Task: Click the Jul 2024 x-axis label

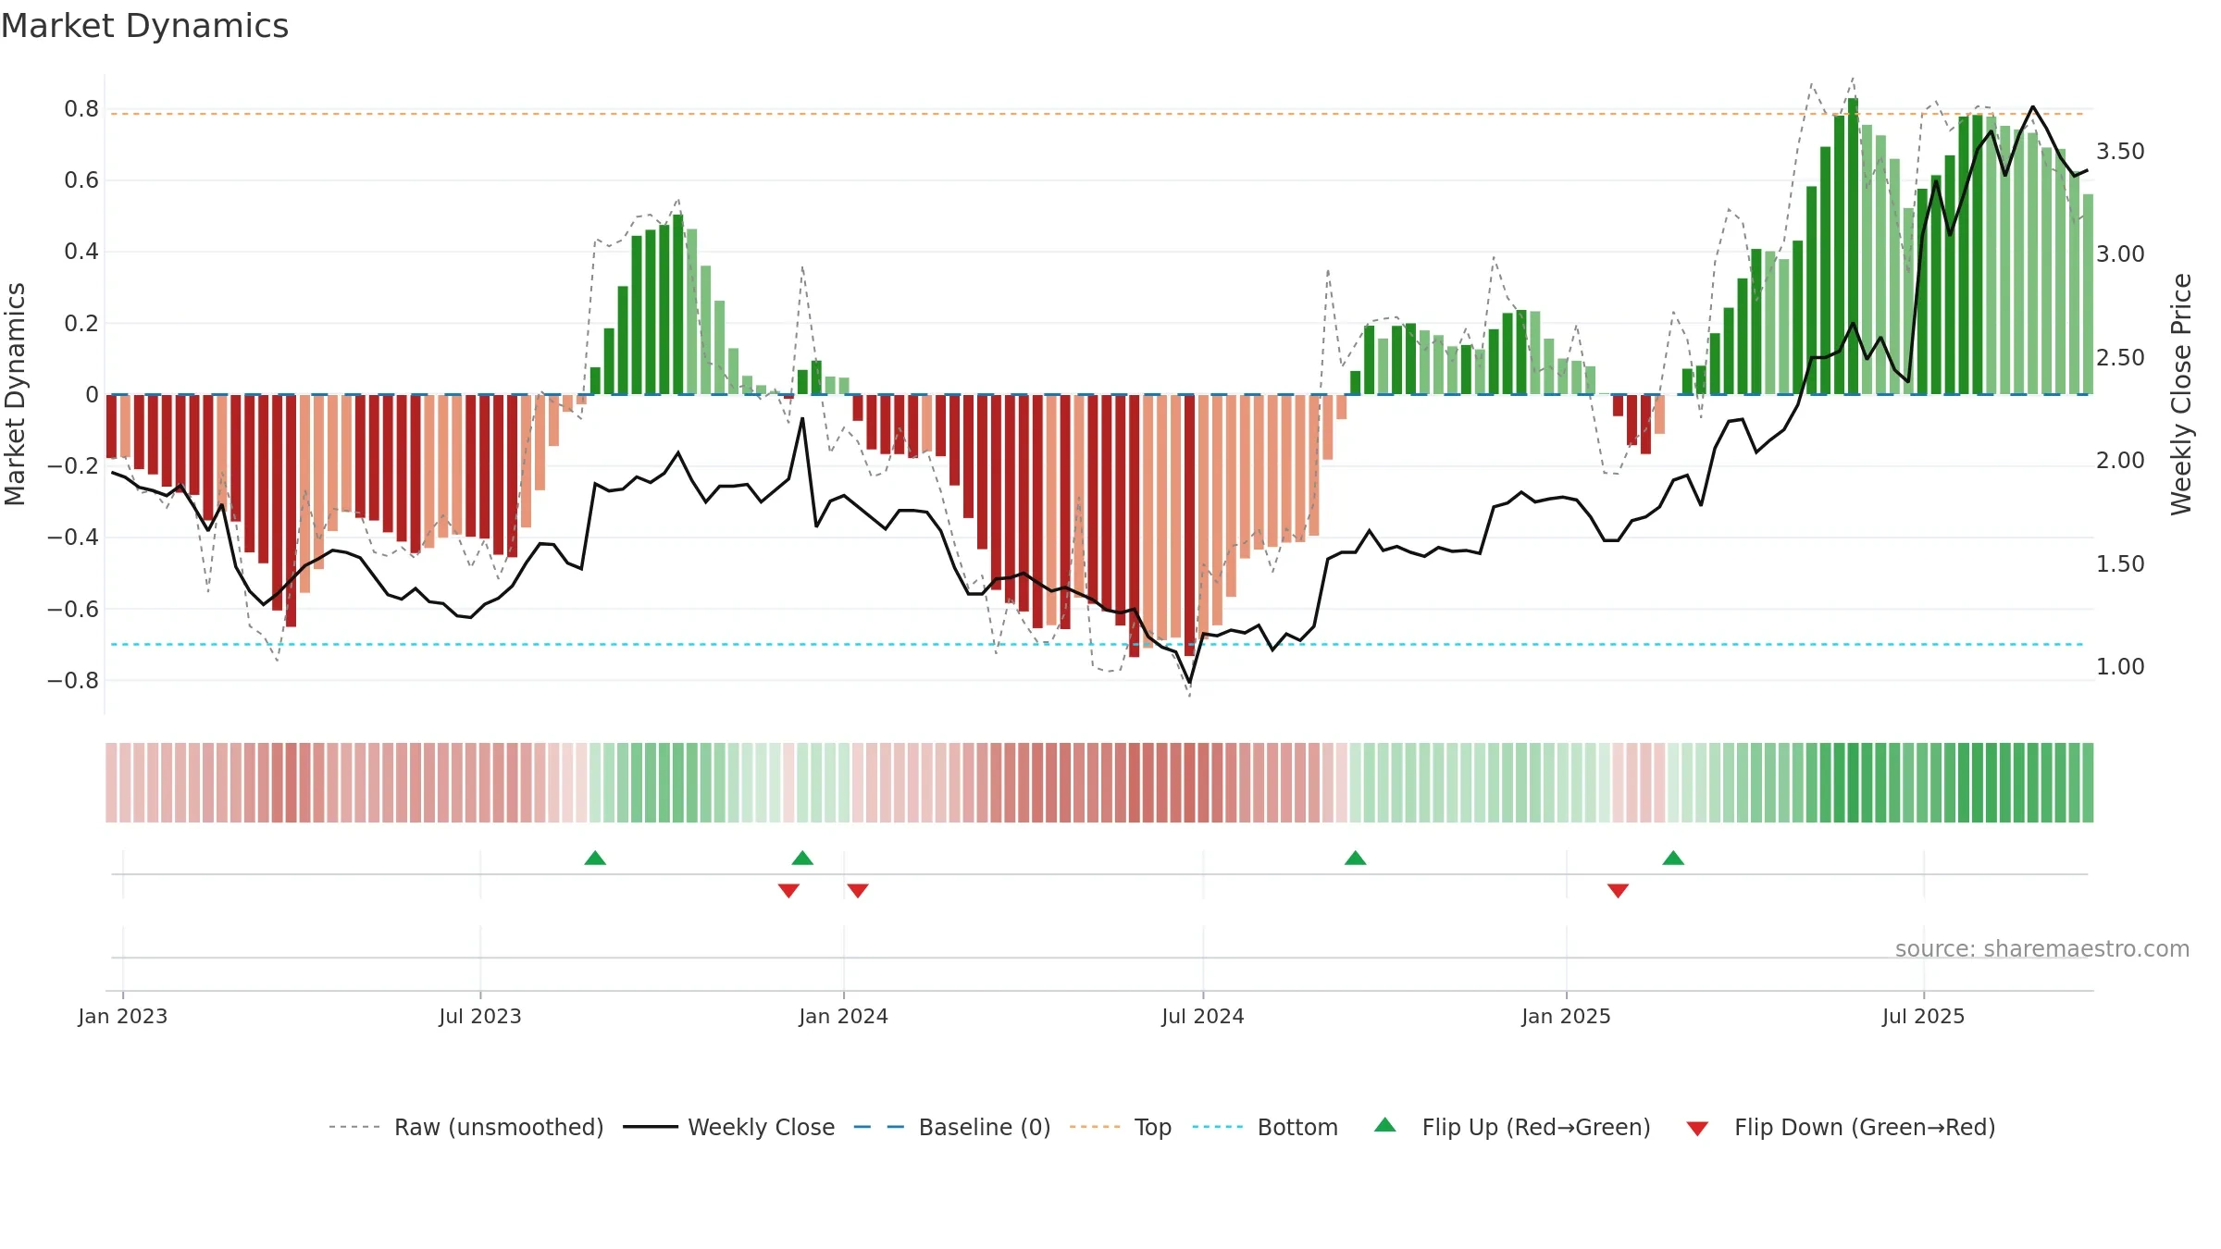Action: click(1203, 1016)
